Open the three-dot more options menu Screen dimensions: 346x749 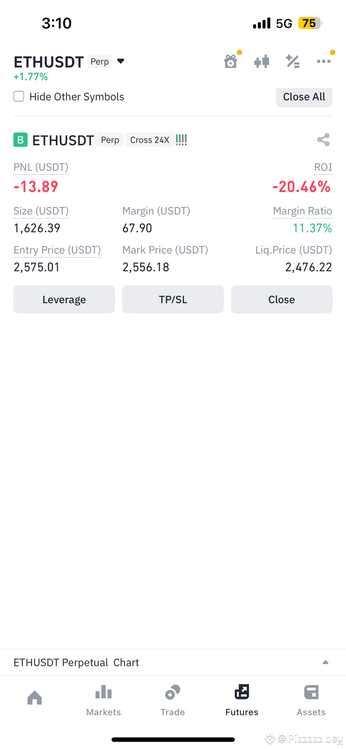pyautogui.click(x=323, y=61)
